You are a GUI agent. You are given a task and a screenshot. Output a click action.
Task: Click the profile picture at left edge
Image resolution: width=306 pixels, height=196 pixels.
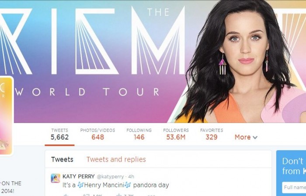6,116
